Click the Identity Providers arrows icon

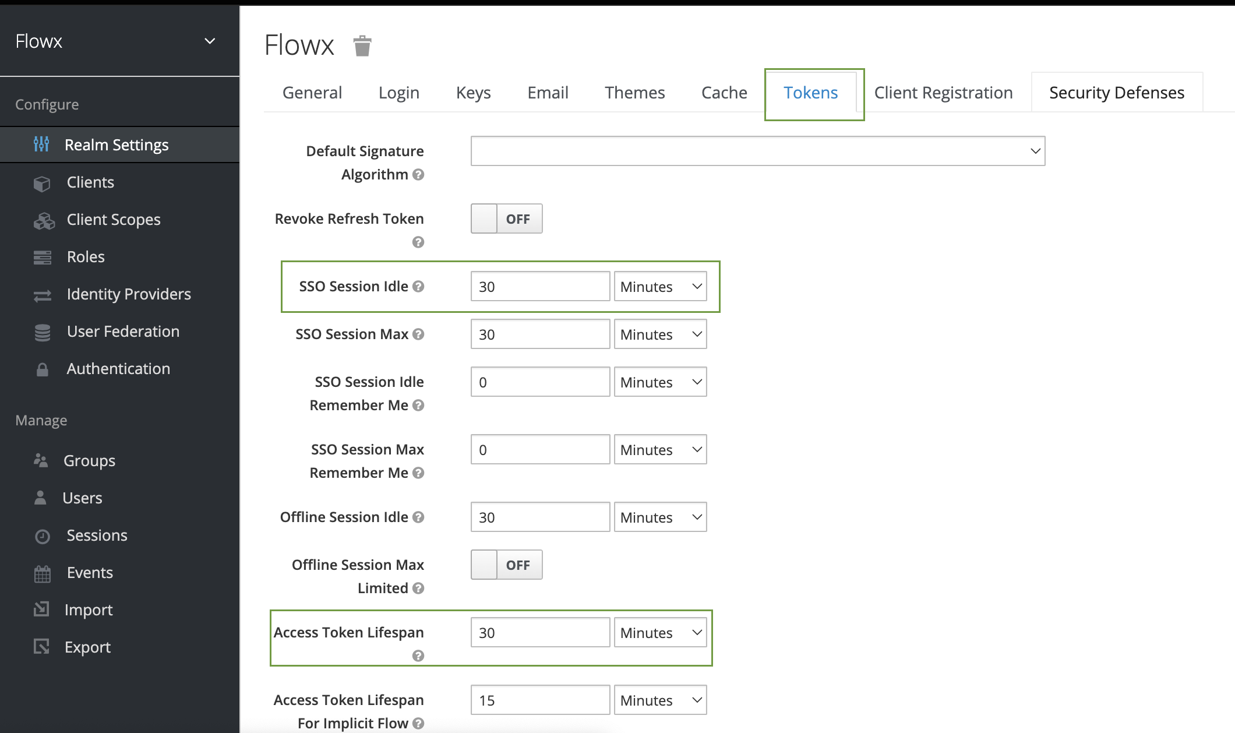pos(42,295)
